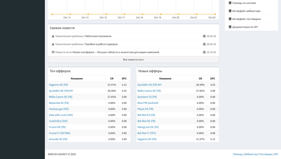Viewport: 281px width, 159px height.
Task: Click the Все новости сети button
Action: 133,60
